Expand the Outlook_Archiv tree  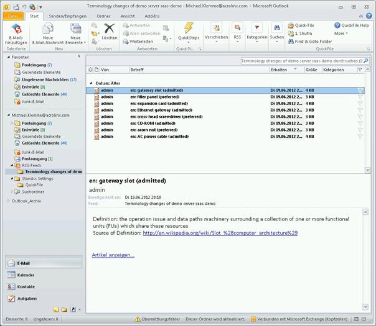[x=9, y=201]
